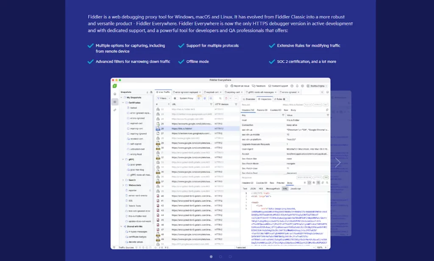The width and height of the screenshot is (434, 261).
Task: Close the error-ignored-replayed tab
Action: (200, 92)
